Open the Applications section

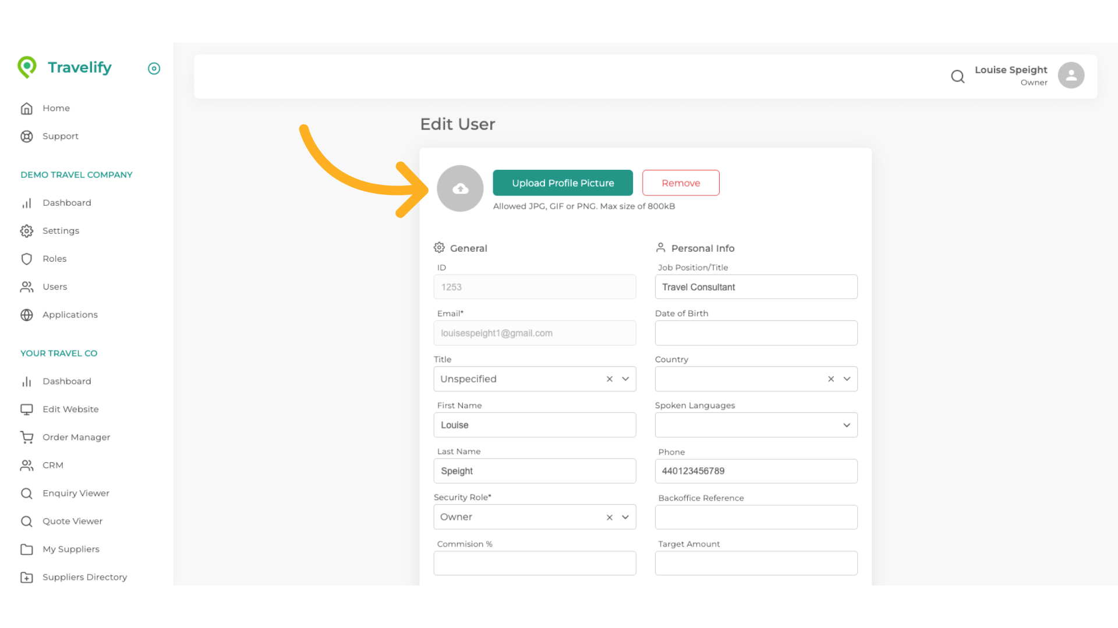pyautogui.click(x=70, y=315)
